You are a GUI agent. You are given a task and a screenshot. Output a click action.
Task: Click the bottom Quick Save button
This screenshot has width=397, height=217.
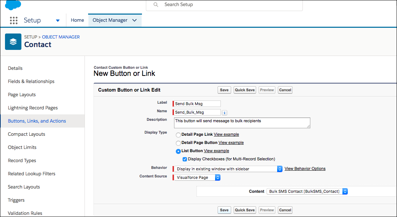pyautogui.click(x=245, y=210)
